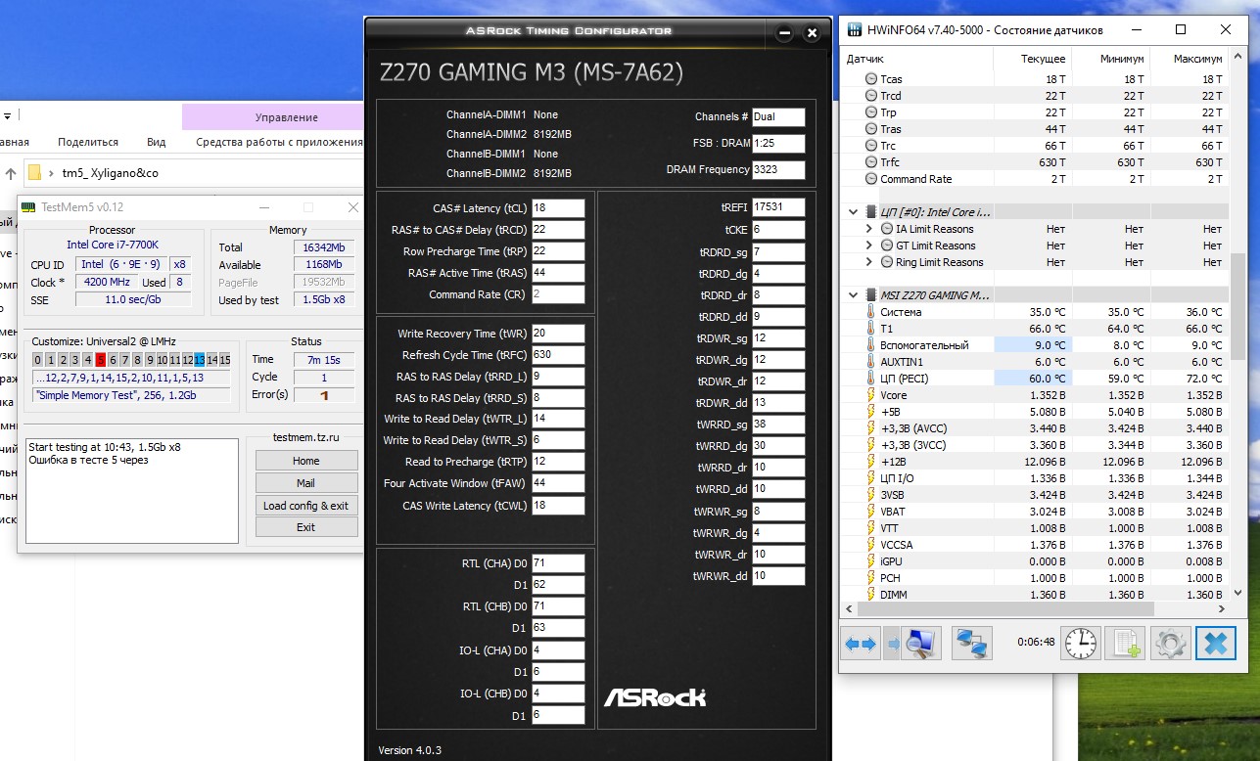Click the Минимум column header in HWiNFO
Viewport: 1260px width, 761px height.
1110,59
